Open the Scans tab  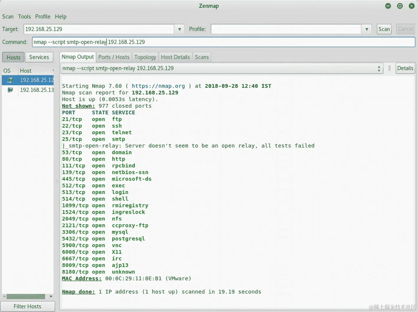pyautogui.click(x=202, y=57)
